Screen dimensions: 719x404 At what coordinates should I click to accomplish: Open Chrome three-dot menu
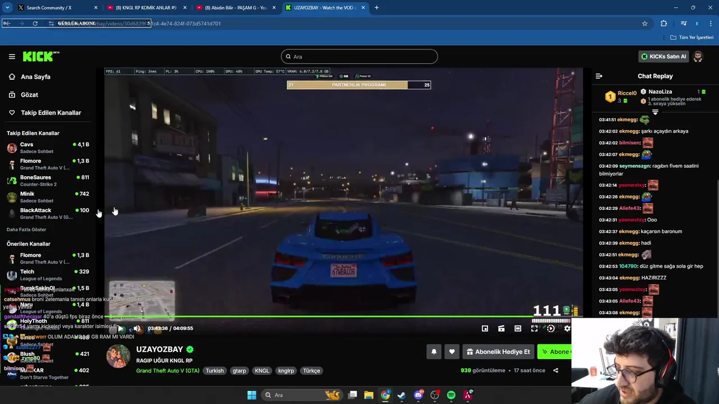click(711, 24)
